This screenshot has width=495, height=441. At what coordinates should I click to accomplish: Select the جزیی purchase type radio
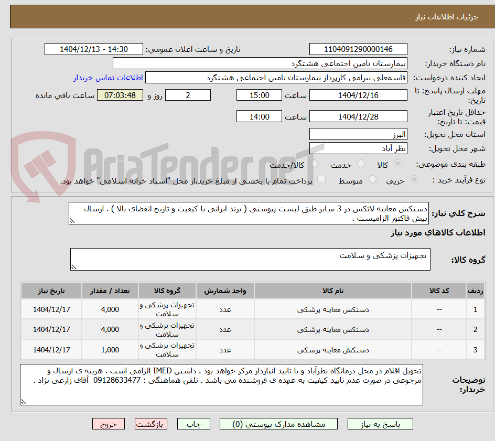point(414,179)
